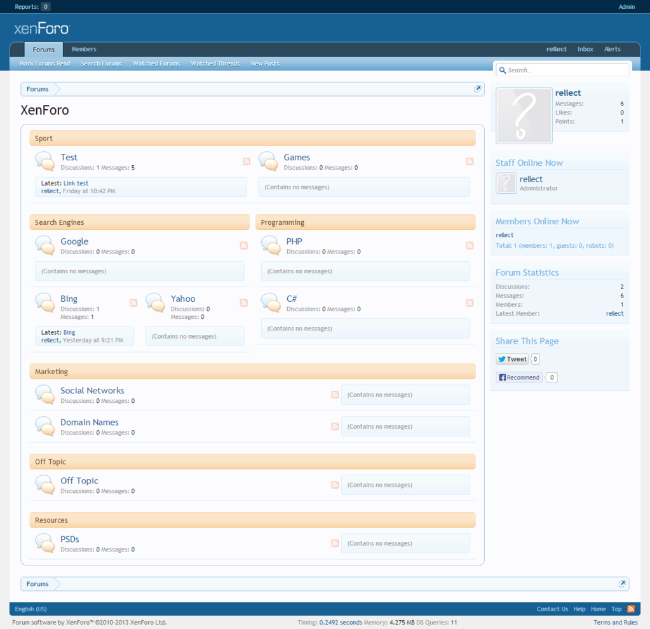
Task: Open Latest Member rellect in Forum Statistics
Action: click(x=615, y=313)
